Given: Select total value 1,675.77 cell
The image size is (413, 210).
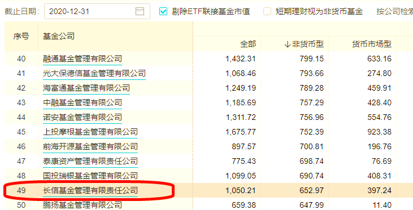Looking at the screenshot, I should tap(241, 132).
